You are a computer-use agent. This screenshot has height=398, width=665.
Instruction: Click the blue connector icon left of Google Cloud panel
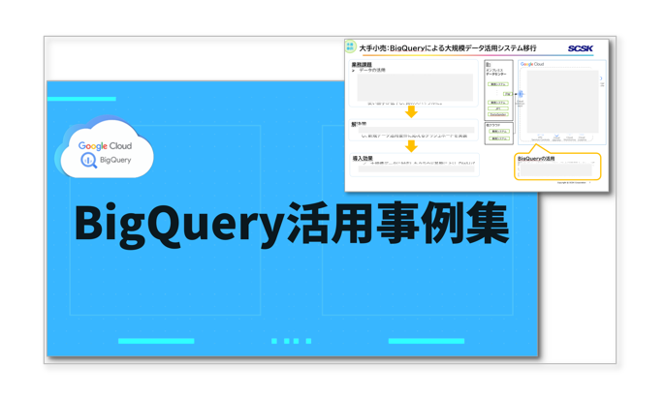520,95
